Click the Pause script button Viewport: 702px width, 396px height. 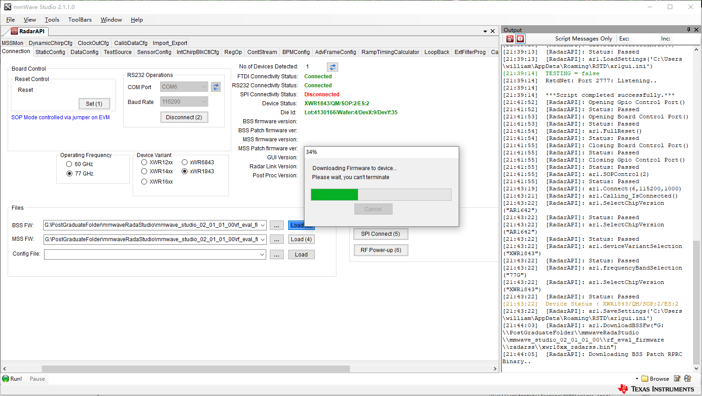click(x=37, y=379)
